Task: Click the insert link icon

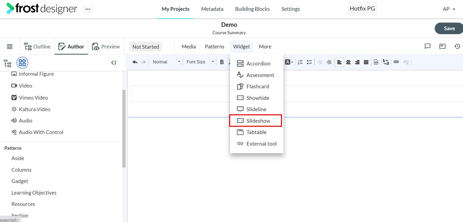Action: 396,62
